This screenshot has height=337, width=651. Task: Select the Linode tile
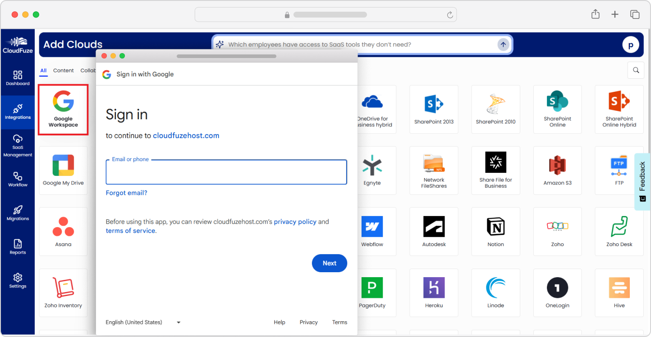coord(495,293)
